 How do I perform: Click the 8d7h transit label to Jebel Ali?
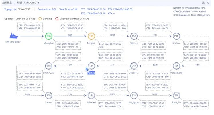click(x=155, y=65)
